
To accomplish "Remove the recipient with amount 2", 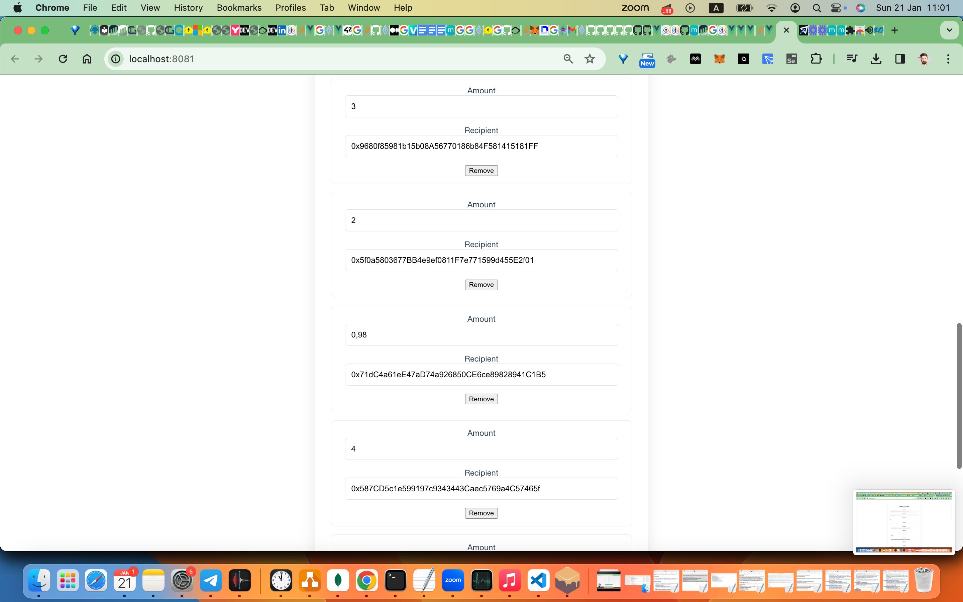I will (481, 284).
